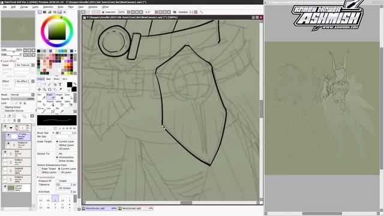Enable the On Screen checkbox
This screenshot has width=384, height=216.
click(58, 188)
